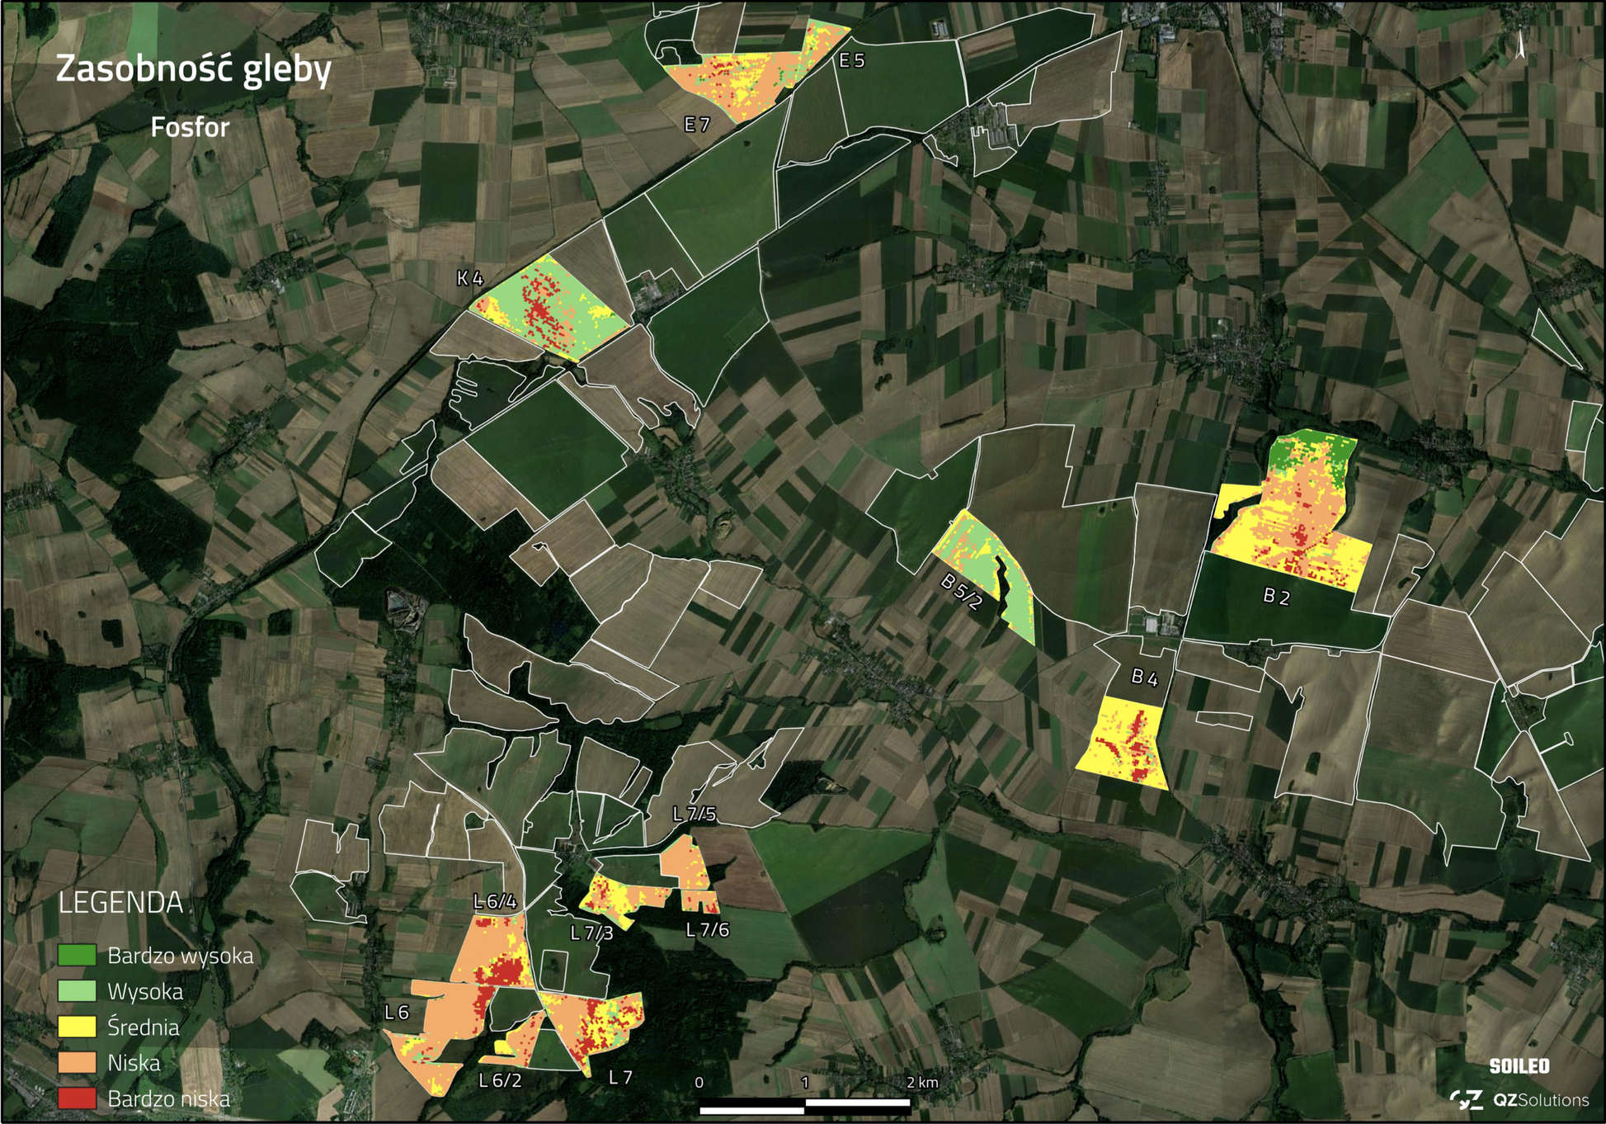Click the 'Bardzo wysoka' legend label
The height and width of the screenshot is (1124, 1606).
pyautogui.click(x=181, y=956)
